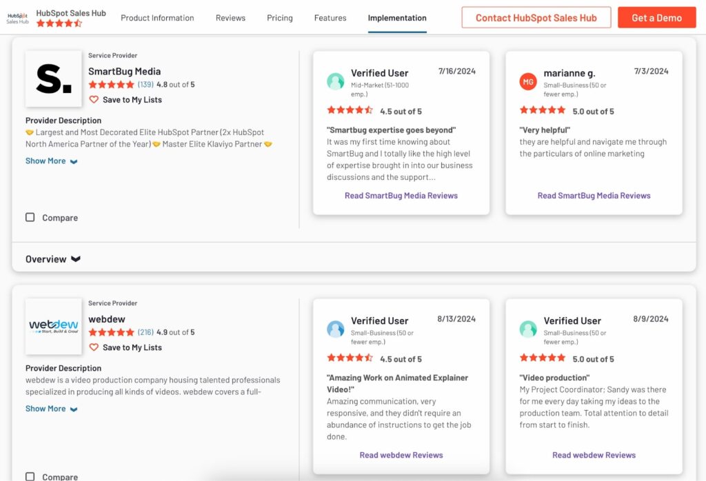706x481 pixels.
Task: Click Contact HubSpot Sales Hub button
Action: pos(536,17)
